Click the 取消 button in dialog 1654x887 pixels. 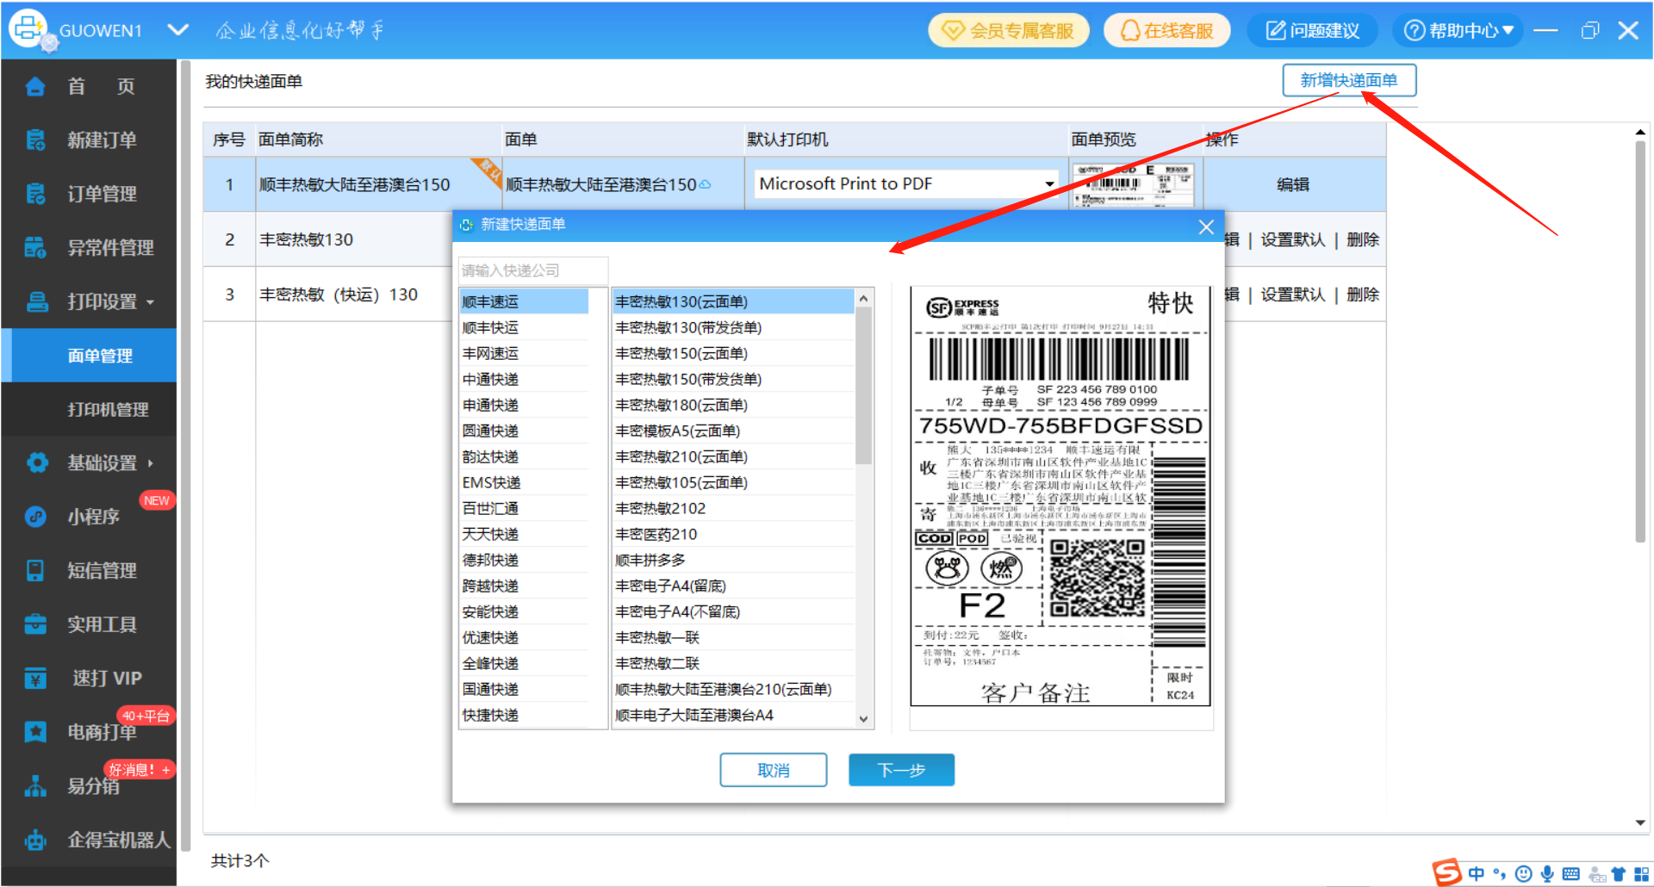774,770
